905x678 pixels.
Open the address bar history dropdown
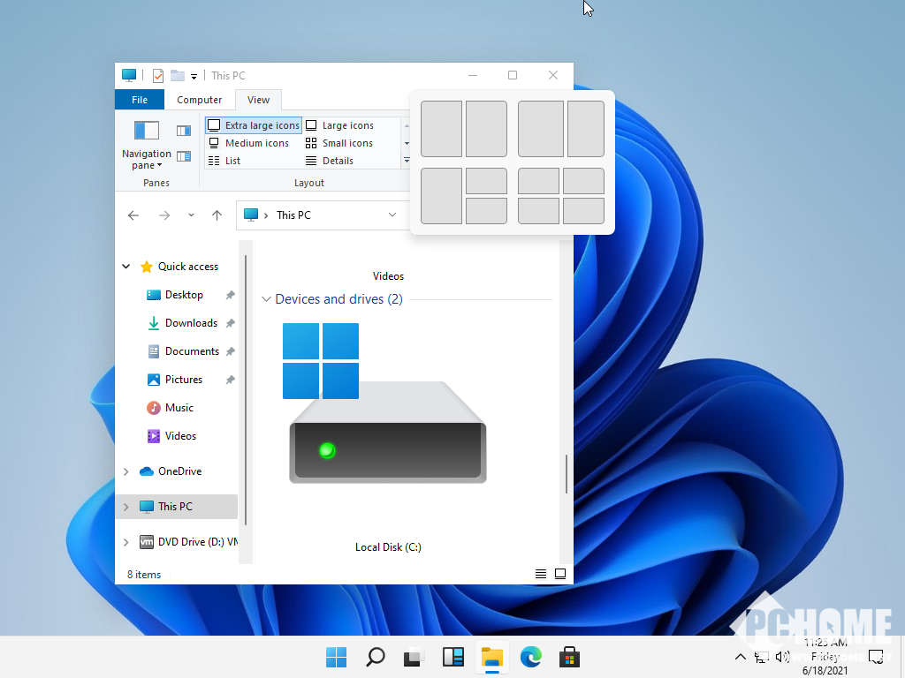(392, 215)
